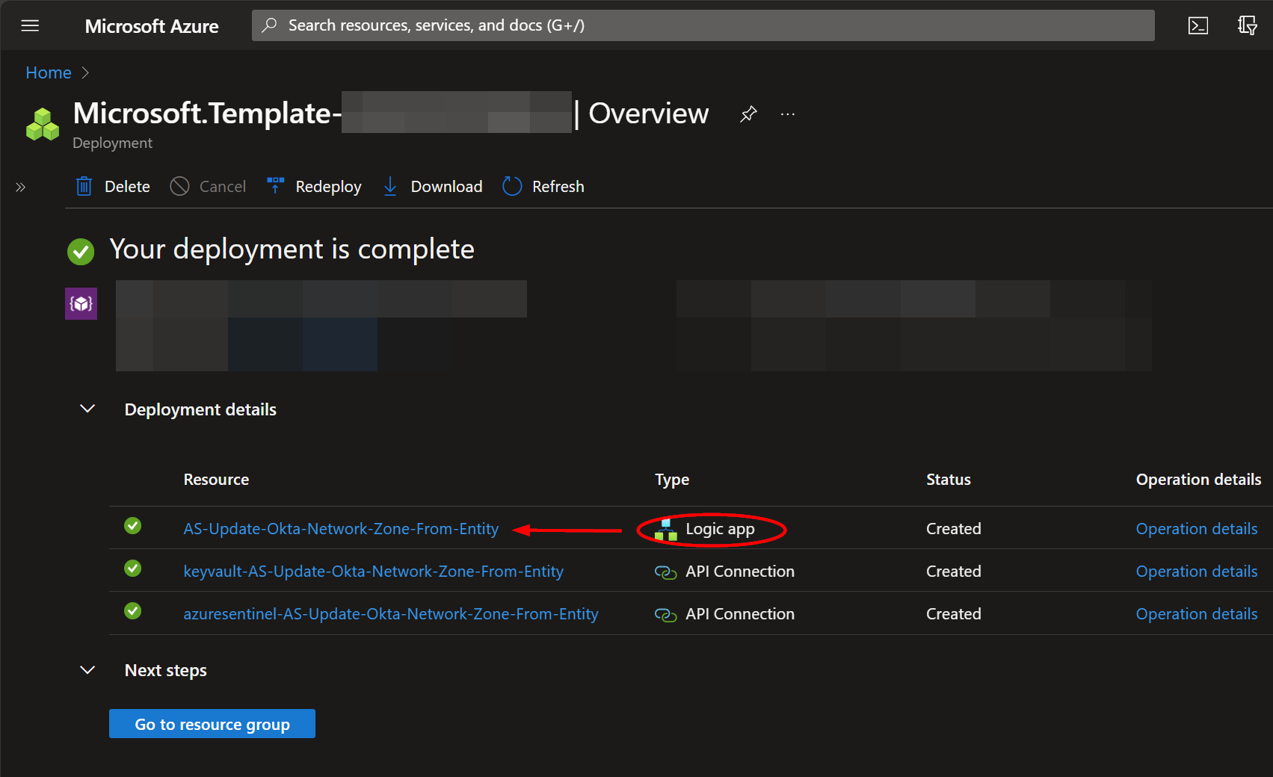Viewport: 1273px width, 777px height.
Task: Click the Status column header
Action: coord(948,480)
